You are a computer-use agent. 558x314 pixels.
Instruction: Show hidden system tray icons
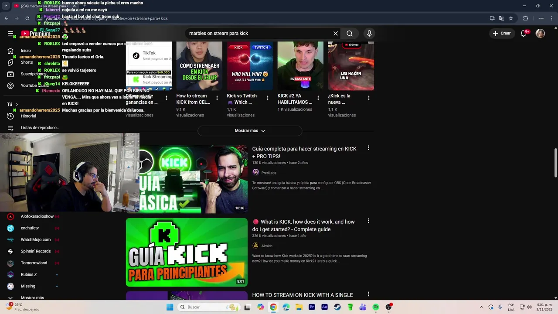481,307
